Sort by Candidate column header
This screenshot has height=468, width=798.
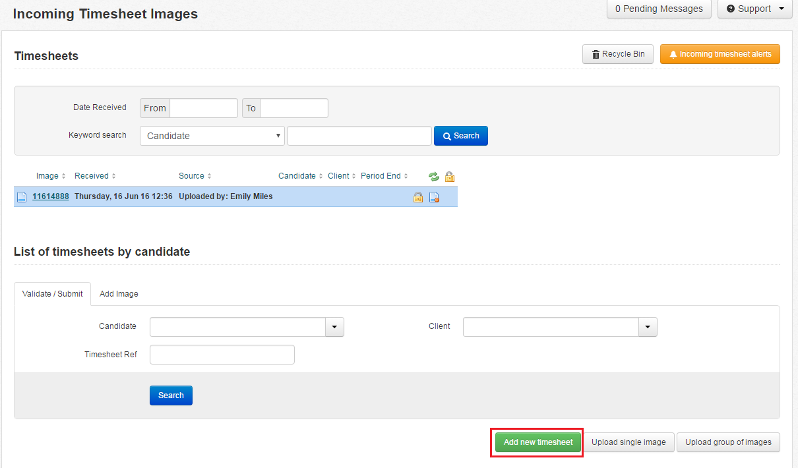tap(301, 176)
